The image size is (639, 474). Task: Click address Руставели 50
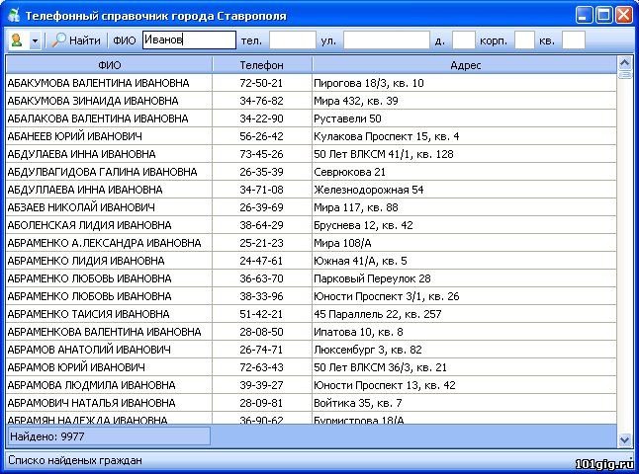pos(347,118)
